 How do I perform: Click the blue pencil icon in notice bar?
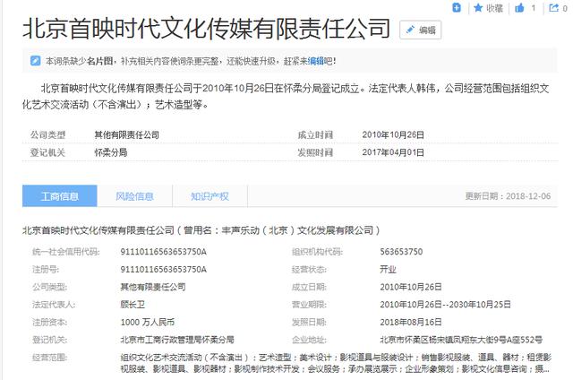click(36, 61)
